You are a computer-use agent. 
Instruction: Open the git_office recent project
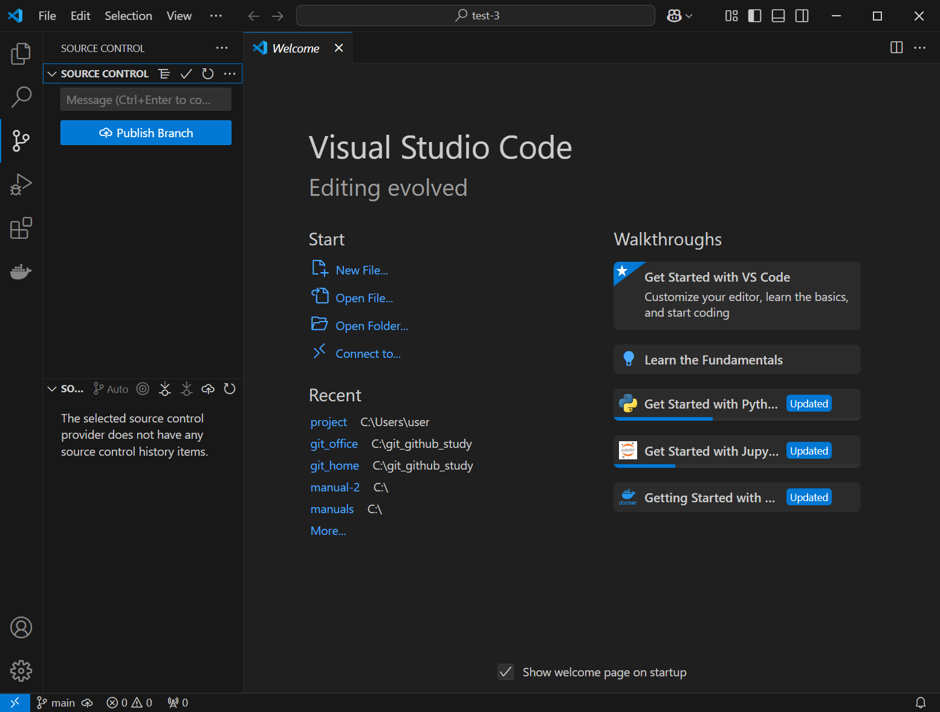point(334,444)
